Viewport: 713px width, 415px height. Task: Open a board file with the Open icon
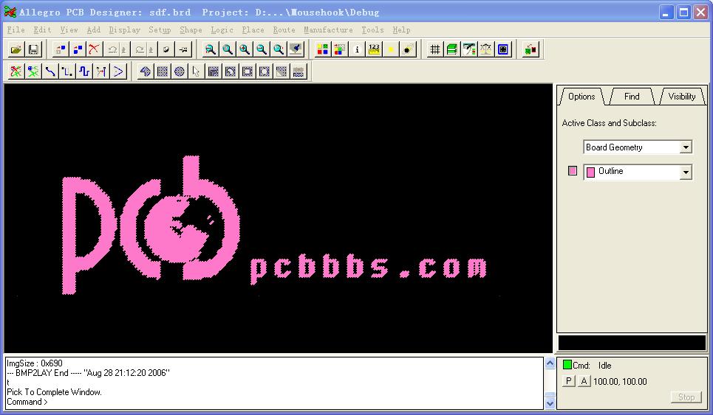[16, 49]
